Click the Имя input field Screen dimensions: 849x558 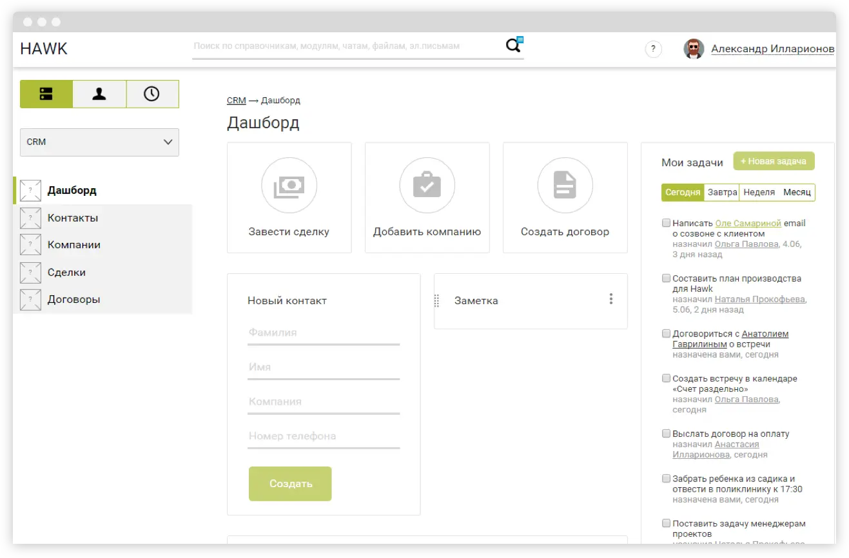click(324, 367)
